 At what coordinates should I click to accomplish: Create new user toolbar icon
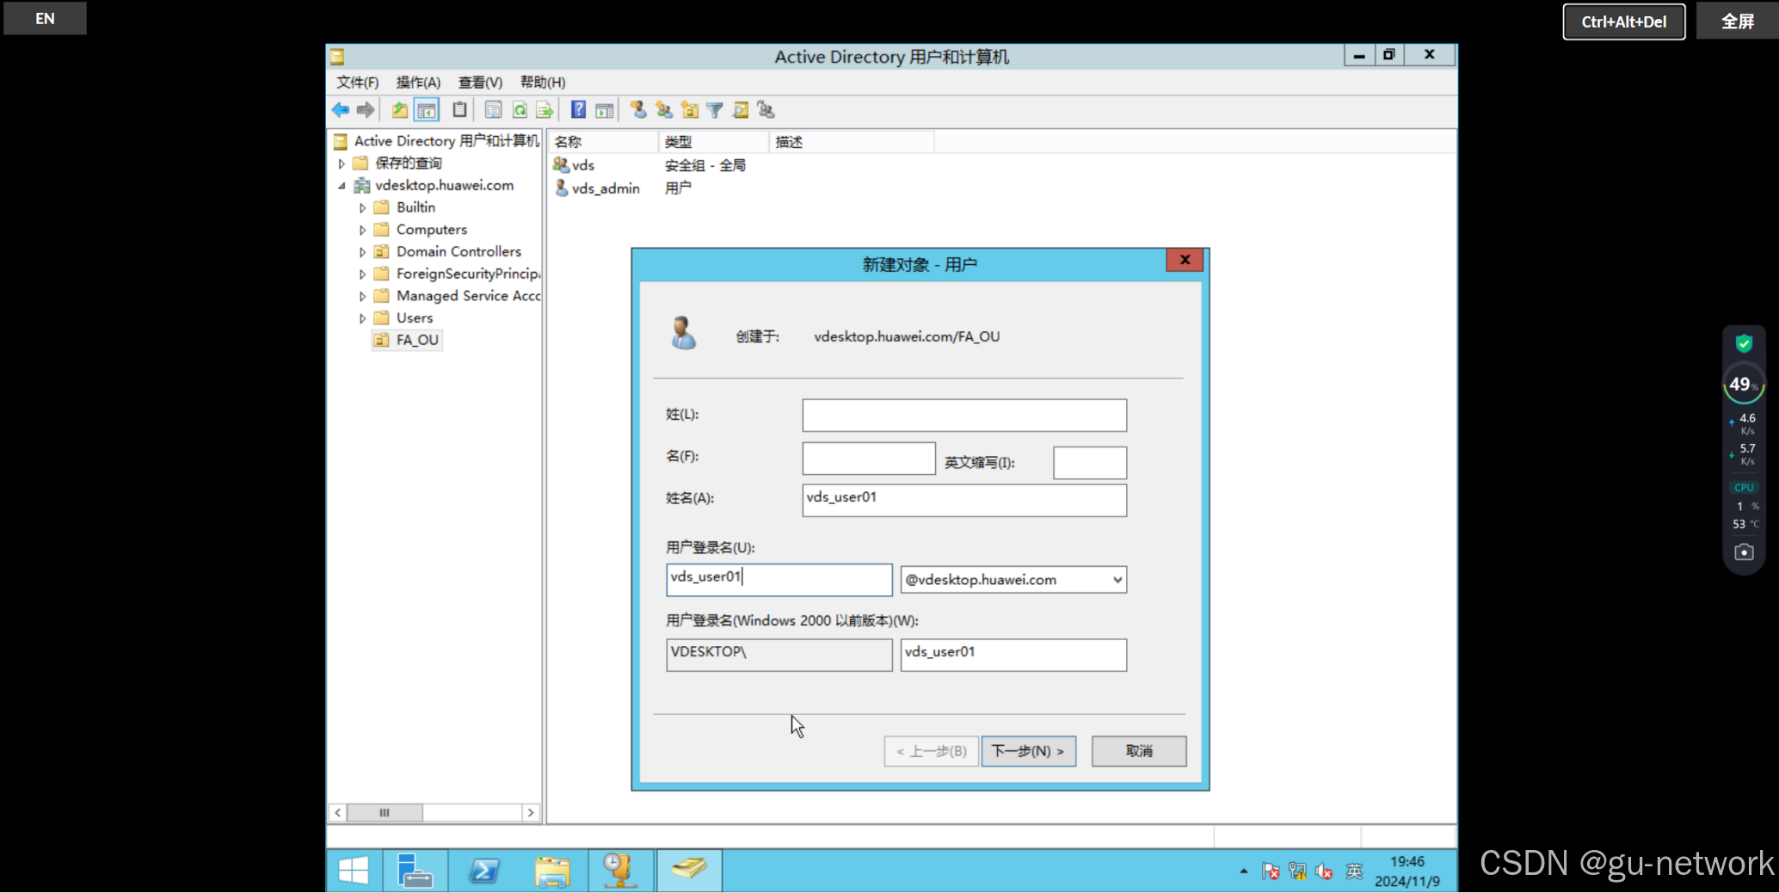pyautogui.click(x=638, y=110)
